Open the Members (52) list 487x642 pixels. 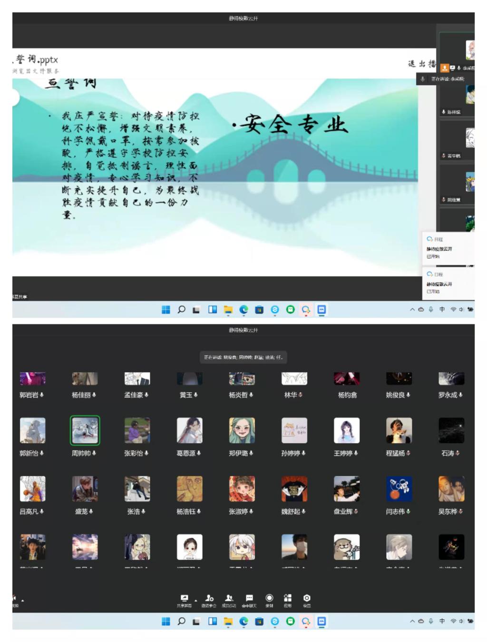pyautogui.click(x=229, y=599)
